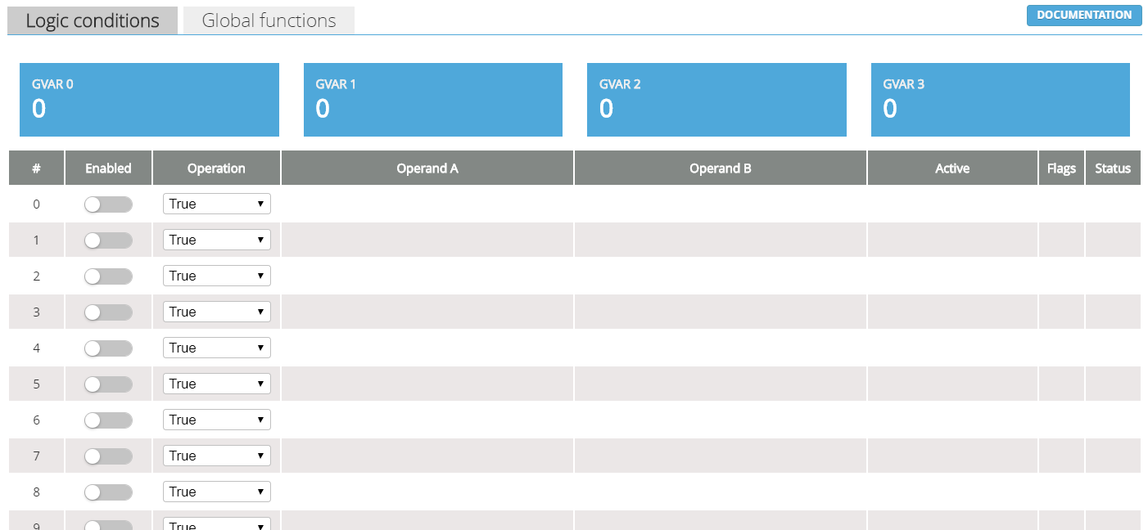Open the Documentation button

point(1083,16)
